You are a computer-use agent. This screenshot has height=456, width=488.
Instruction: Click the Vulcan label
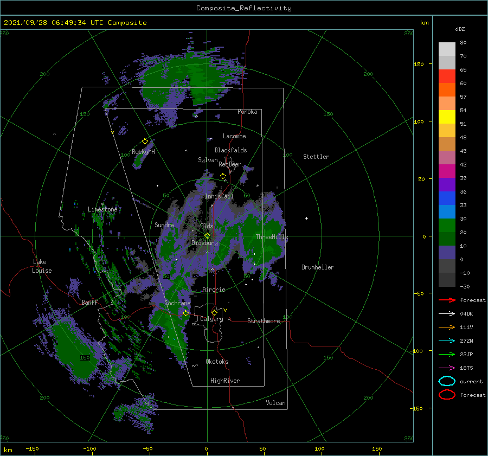click(x=276, y=403)
